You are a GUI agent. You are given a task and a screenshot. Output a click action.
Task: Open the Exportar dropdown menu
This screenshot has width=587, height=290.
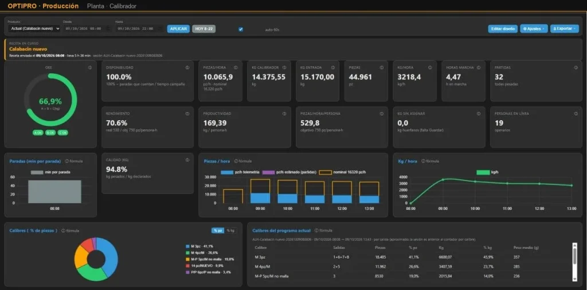coord(565,29)
